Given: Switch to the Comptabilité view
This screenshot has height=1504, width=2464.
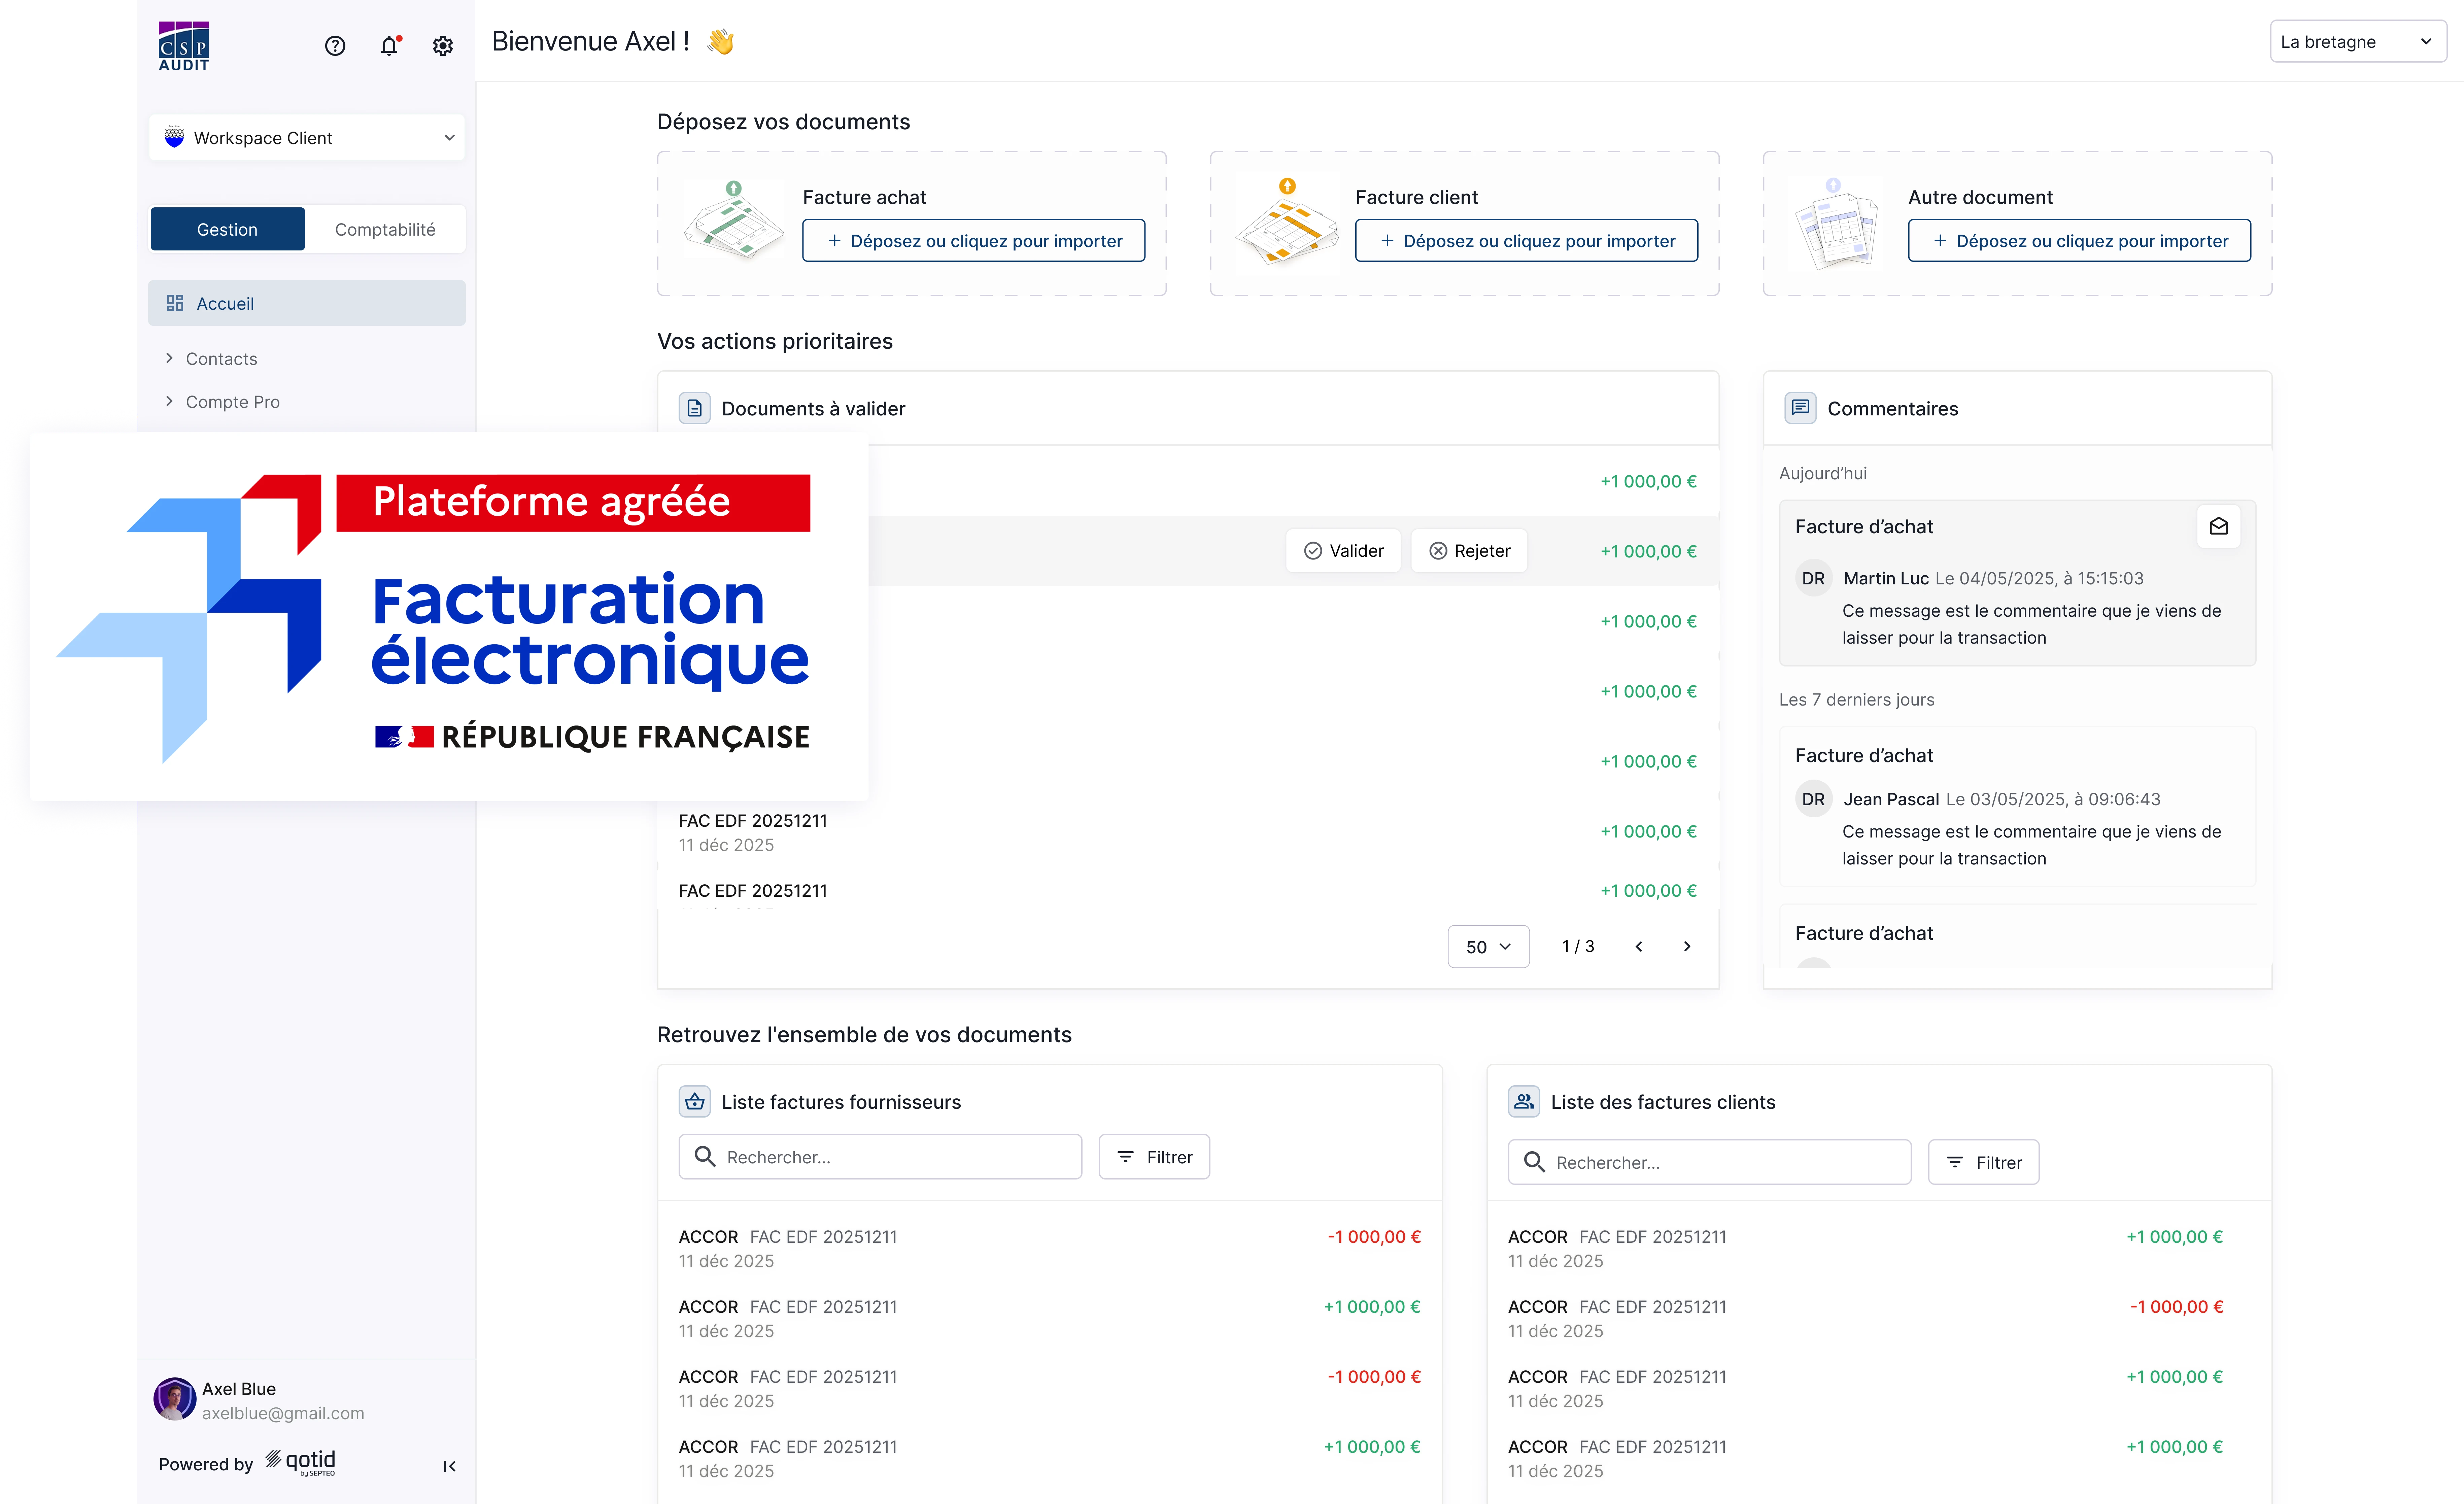Looking at the screenshot, I should pyautogui.click(x=385, y=229).
